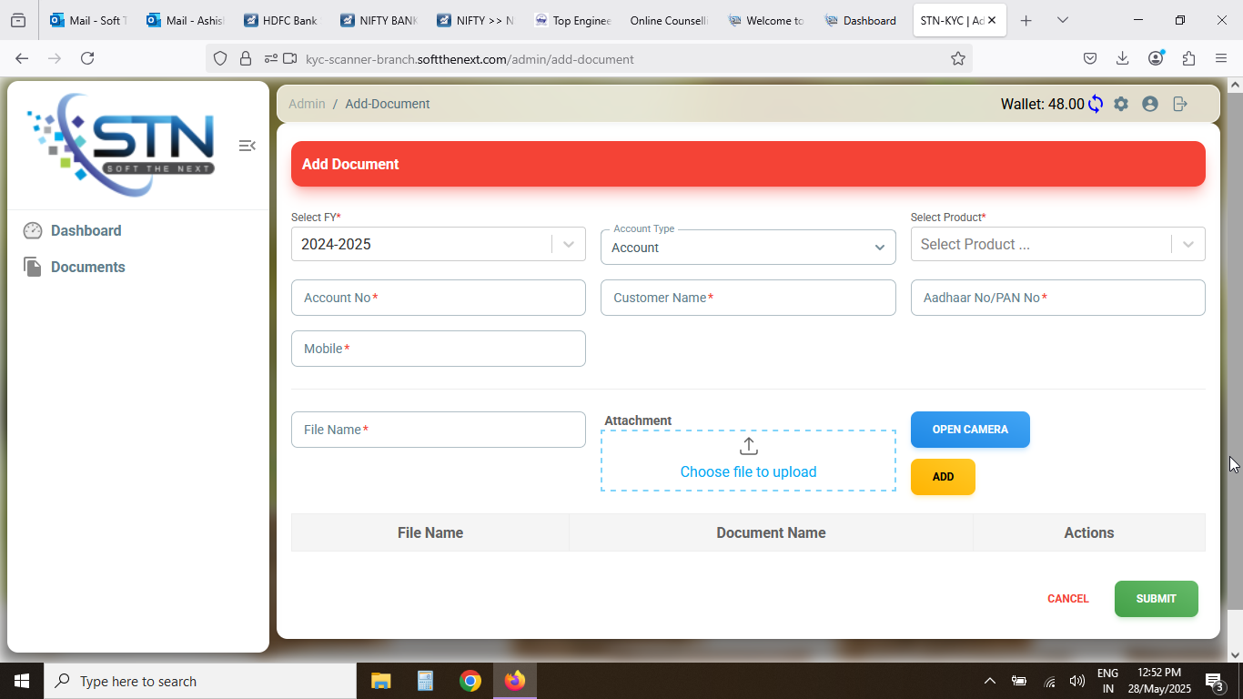1243x699 pixels.
Task: Click the CANCEL button
Action: point(1068,599)
